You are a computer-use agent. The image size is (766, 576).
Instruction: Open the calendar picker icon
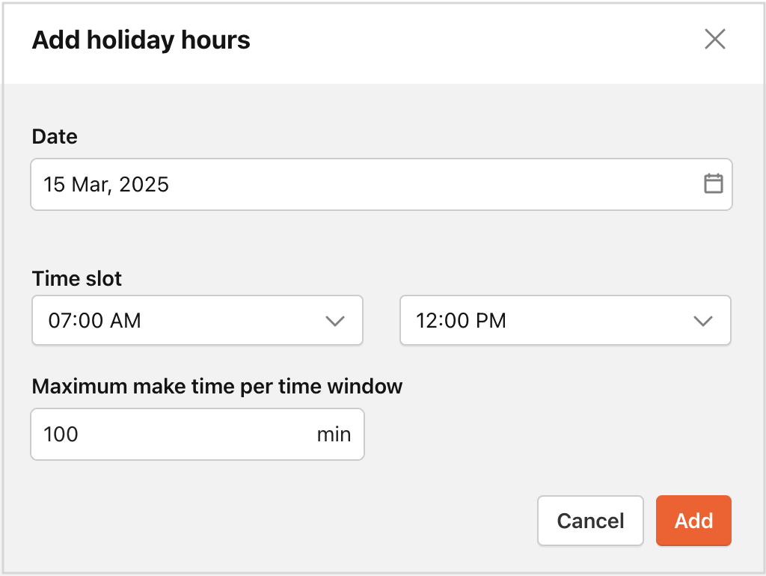coord(713,184)
